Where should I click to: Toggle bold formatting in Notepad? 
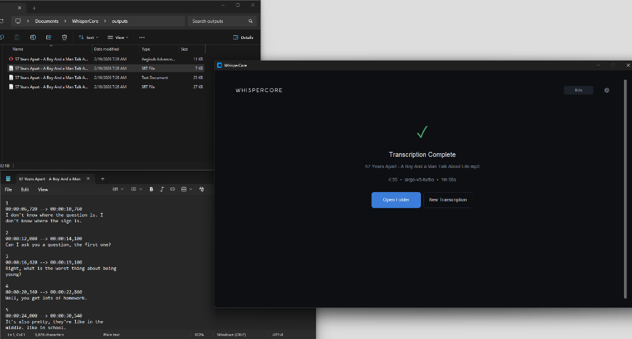click(151, 190)
